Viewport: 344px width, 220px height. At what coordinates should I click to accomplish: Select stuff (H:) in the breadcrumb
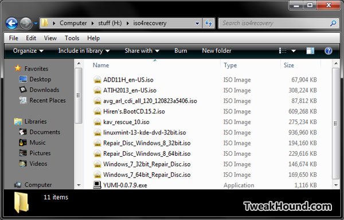pyautogui.click(x=110, y=23)
